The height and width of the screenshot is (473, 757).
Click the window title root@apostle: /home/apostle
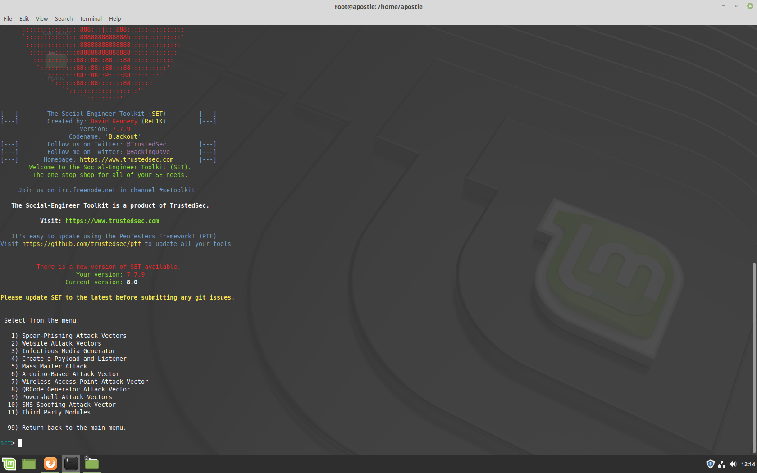[378, 7]
